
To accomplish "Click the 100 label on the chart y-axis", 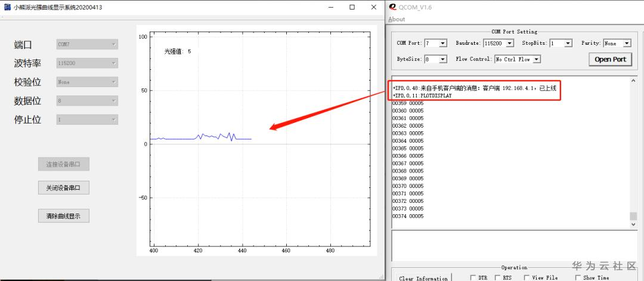I will point(143,36).
